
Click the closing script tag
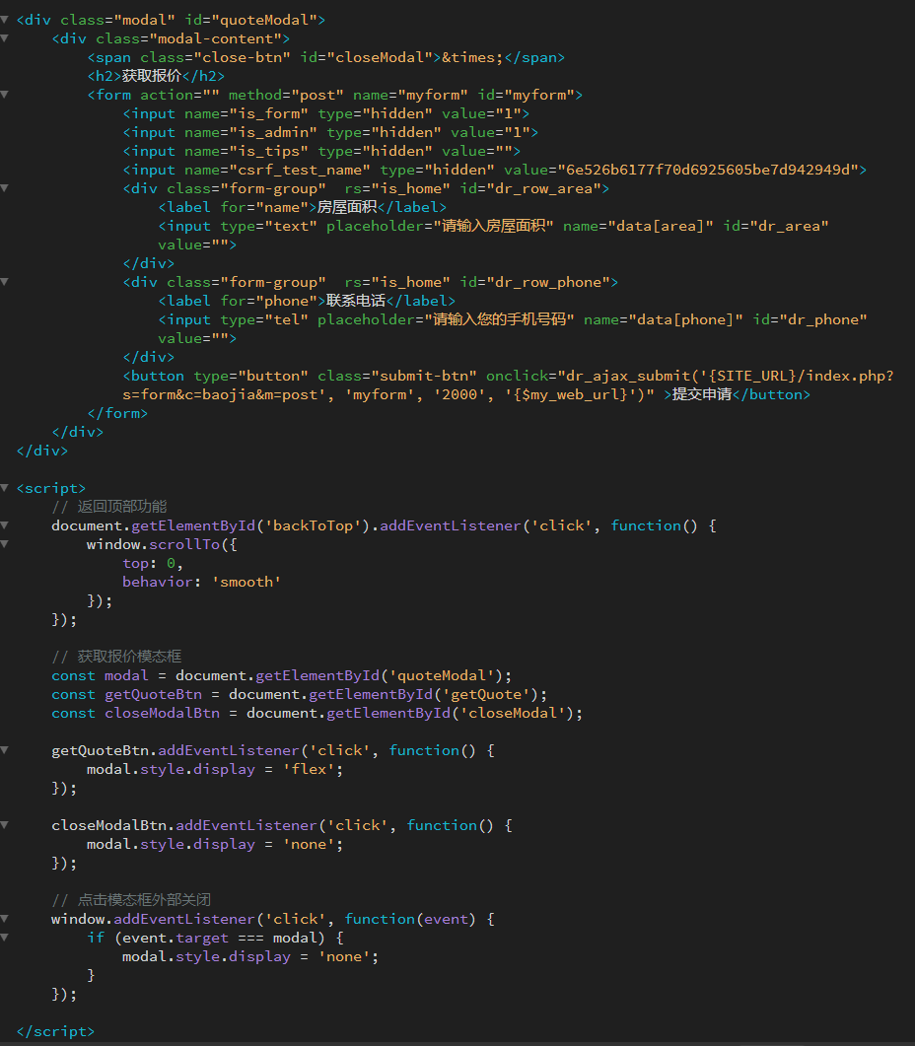(x=55, y=1032)
